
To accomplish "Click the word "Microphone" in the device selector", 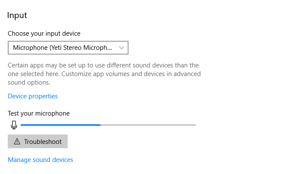I will [x=30, y=48].
